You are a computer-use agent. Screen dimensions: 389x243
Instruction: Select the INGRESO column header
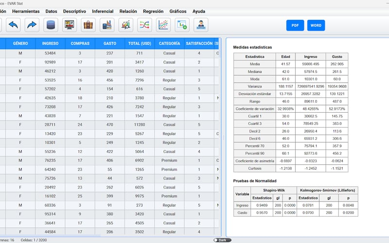(50, 43)
